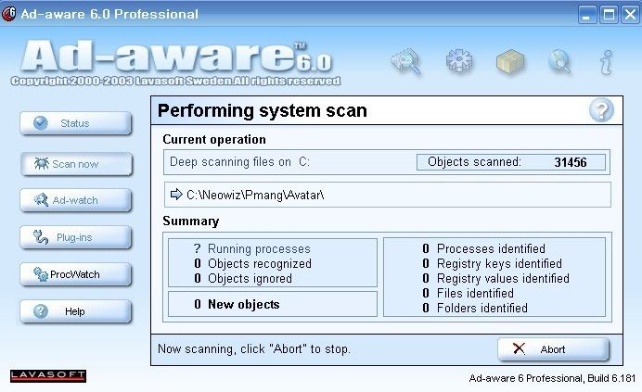Image resolution: width=642 pixels, height=392 pixels.
Task: Click the 'Summary' section label
Action: 191,221
